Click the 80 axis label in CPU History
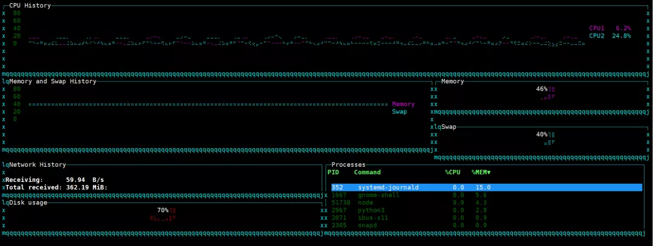This screenshot has width=653, height=246. tap(17, 13)
